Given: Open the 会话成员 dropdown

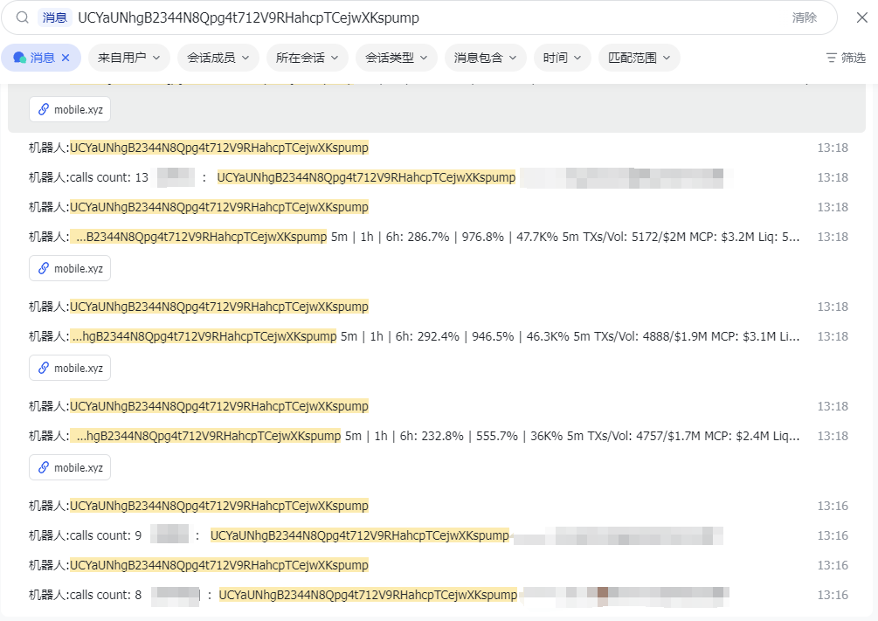Looking at the screenshot, I should tap(218, 58).
